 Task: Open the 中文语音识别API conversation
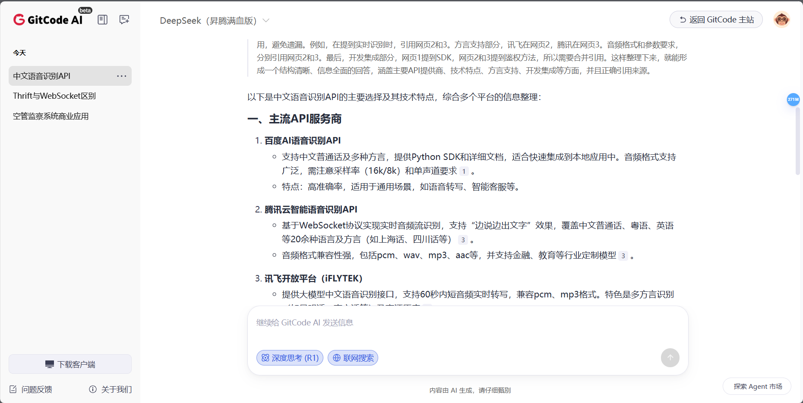70,76
